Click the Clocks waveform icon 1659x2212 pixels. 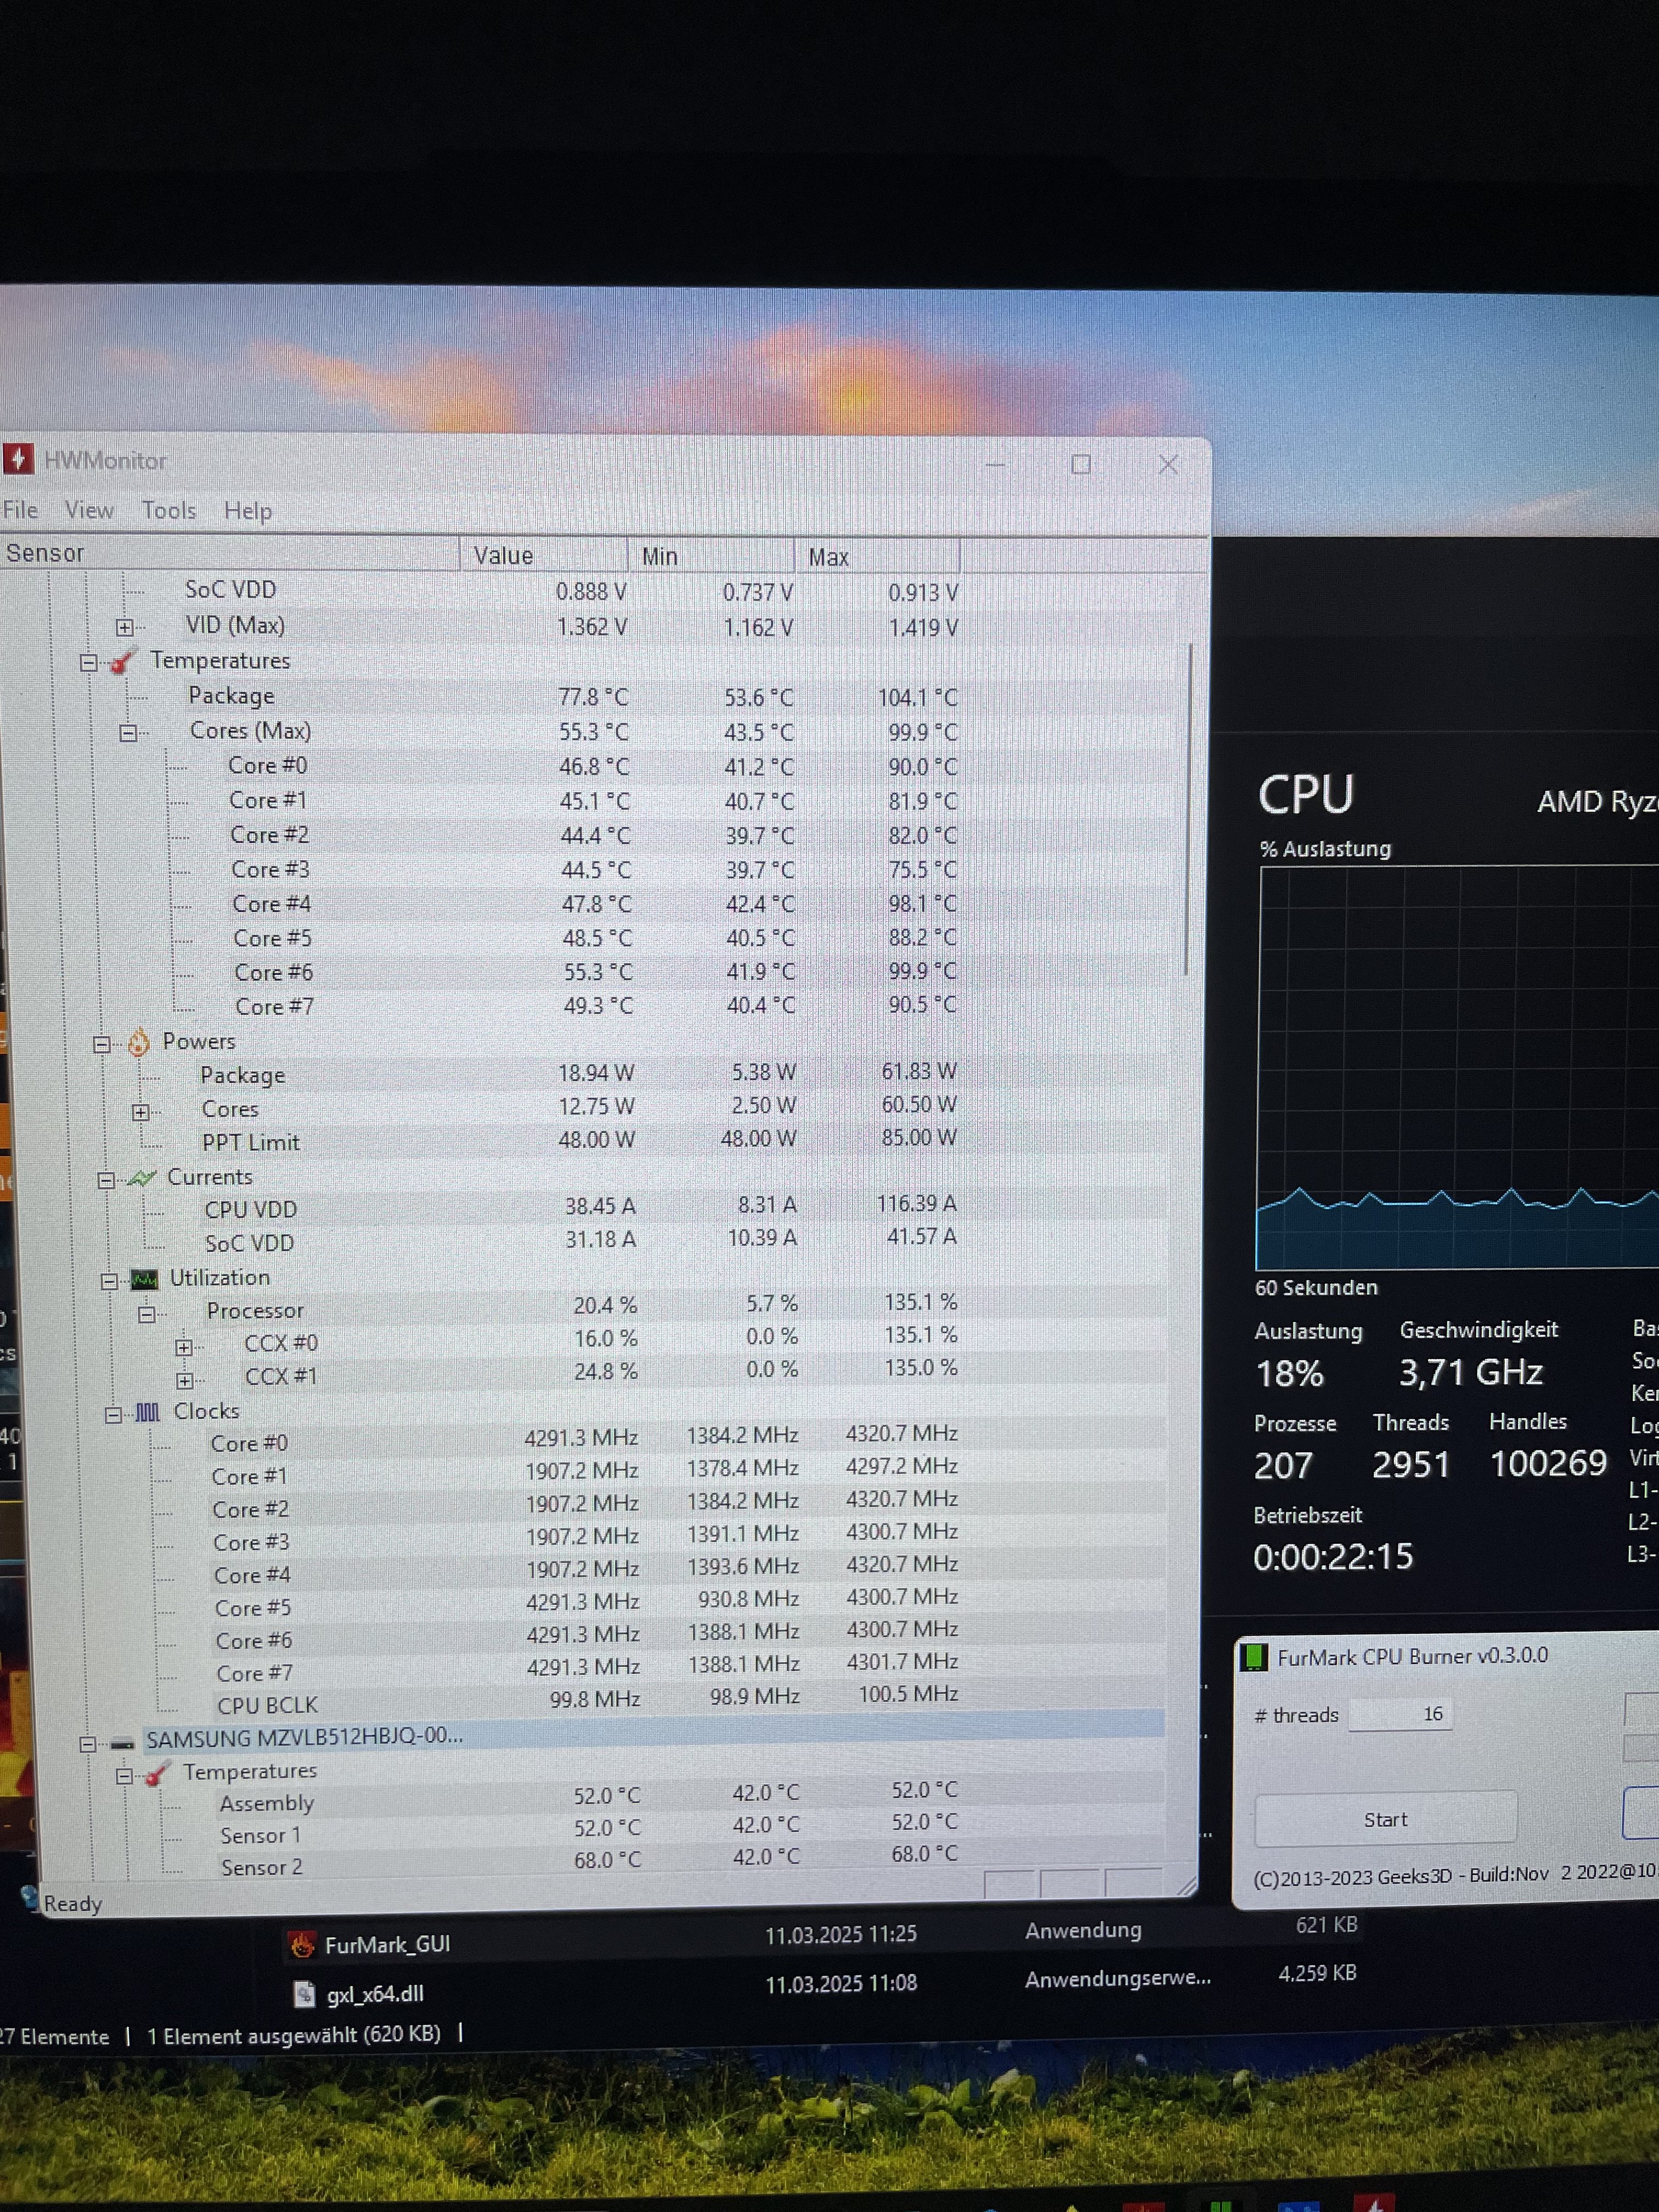(147, 1412)
